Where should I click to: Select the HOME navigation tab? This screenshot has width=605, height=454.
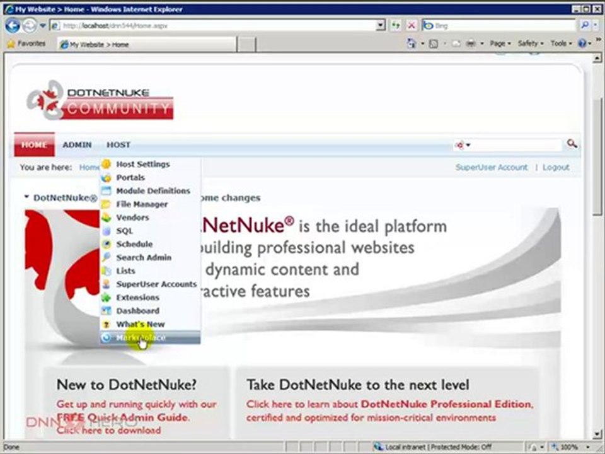coord(34,145)
